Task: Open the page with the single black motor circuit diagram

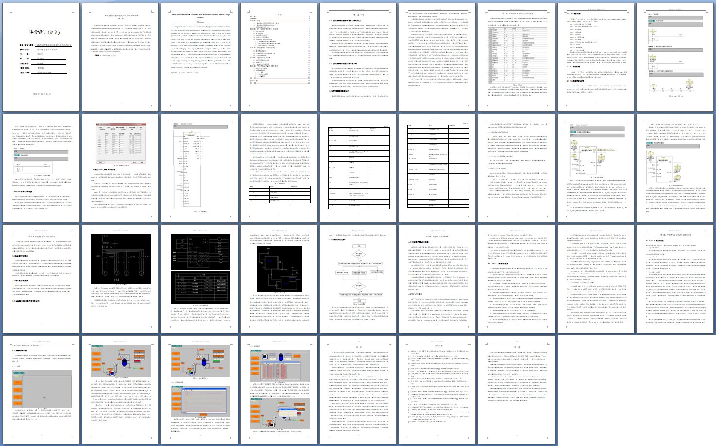Action: (x=120, y=279)
